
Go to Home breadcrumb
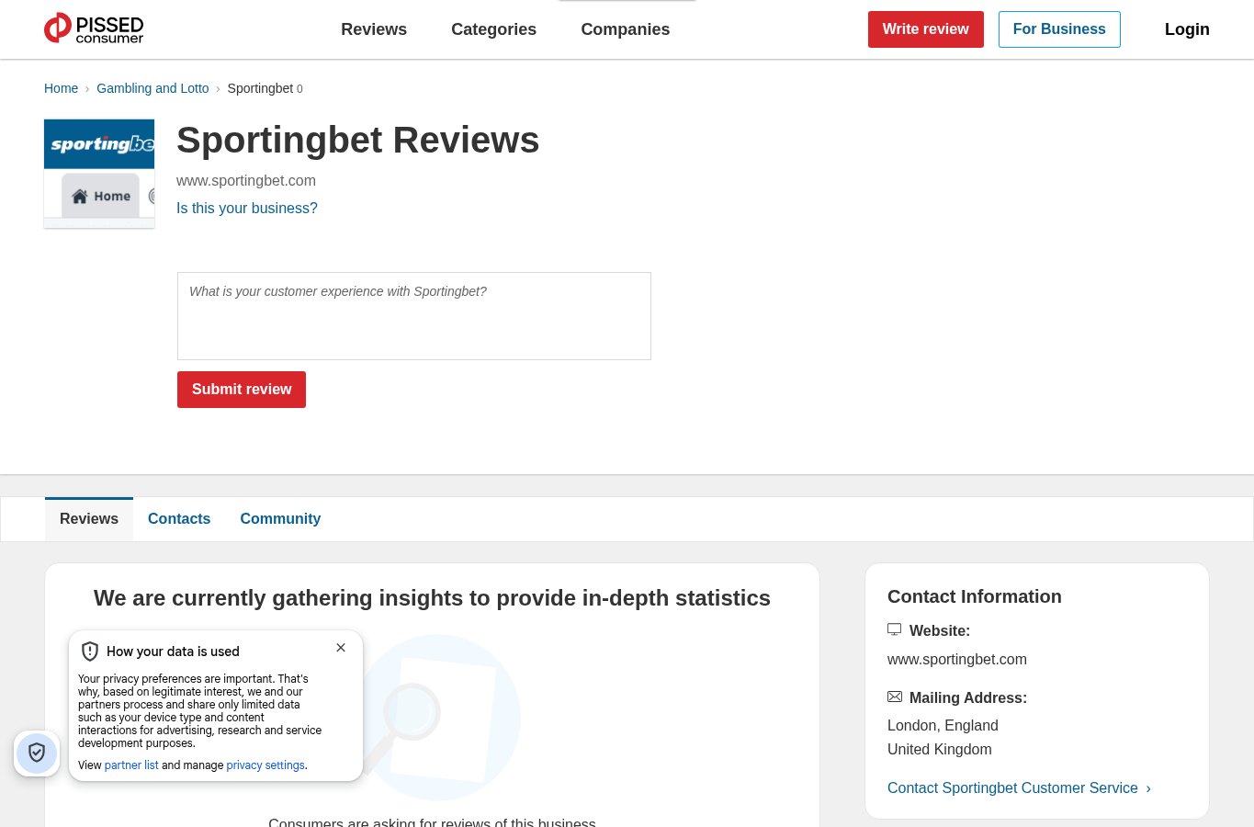coord(61,88)
